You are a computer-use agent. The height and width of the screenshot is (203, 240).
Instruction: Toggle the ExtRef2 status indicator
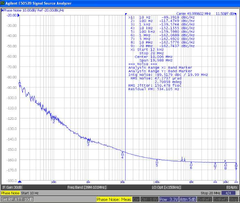[x=220, y=200]
